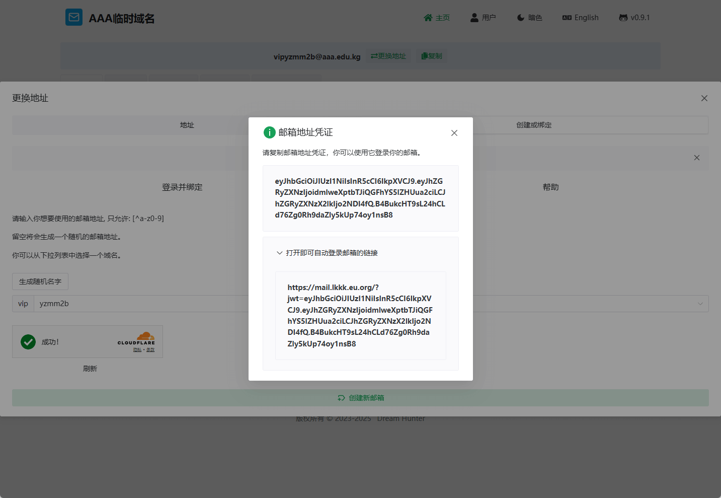Image resolution: width=721 pixels, height=498 pixels.
Task: Switch language to English
Action: [580, 18]
